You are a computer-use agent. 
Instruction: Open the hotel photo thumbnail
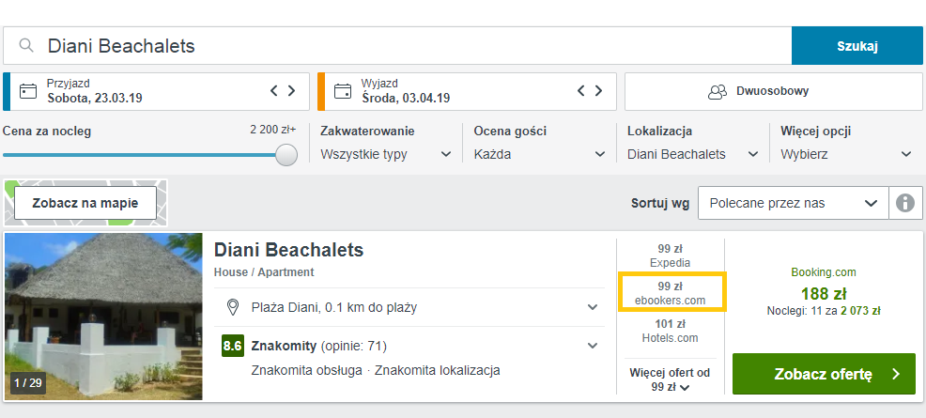(103, 317)
